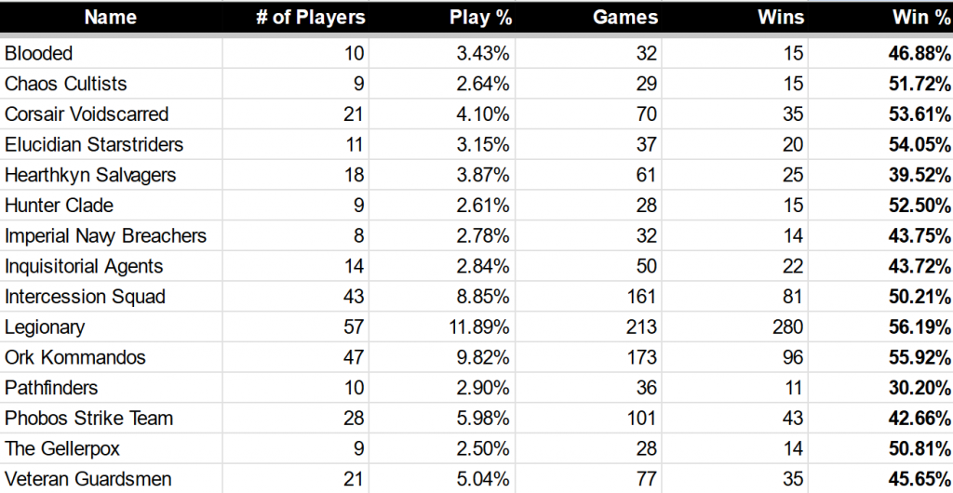Select the Elucidian Starstriders cell
953x493 pixels.
[x=94, y=144]
